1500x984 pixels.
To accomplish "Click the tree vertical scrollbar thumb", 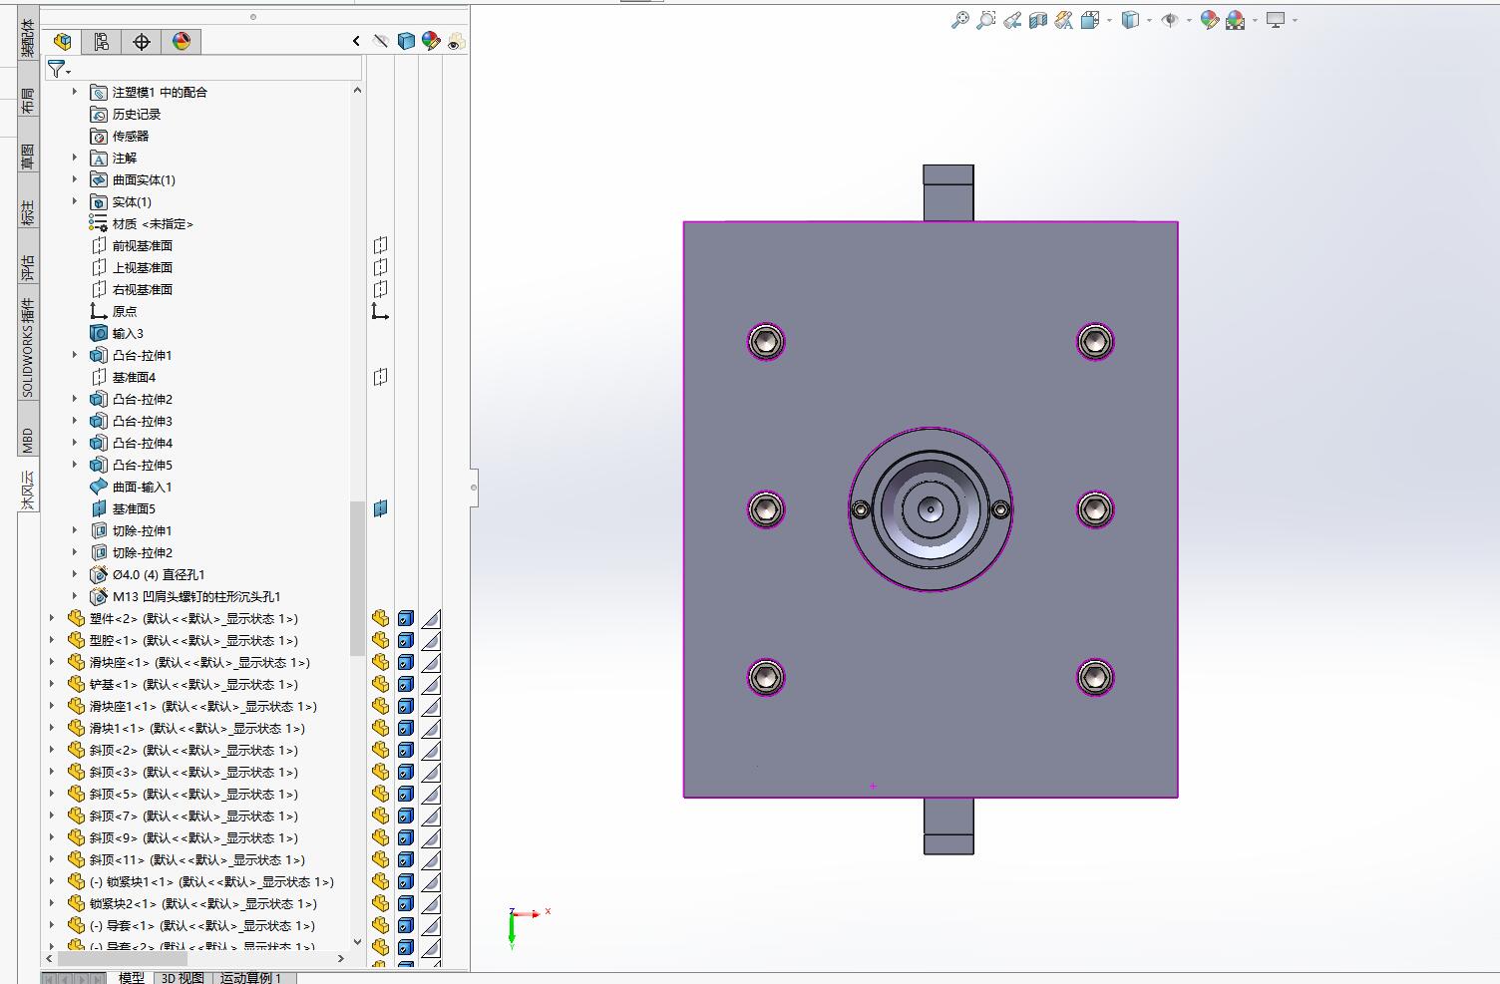I will pyautogui.click(x=357, y=578).
